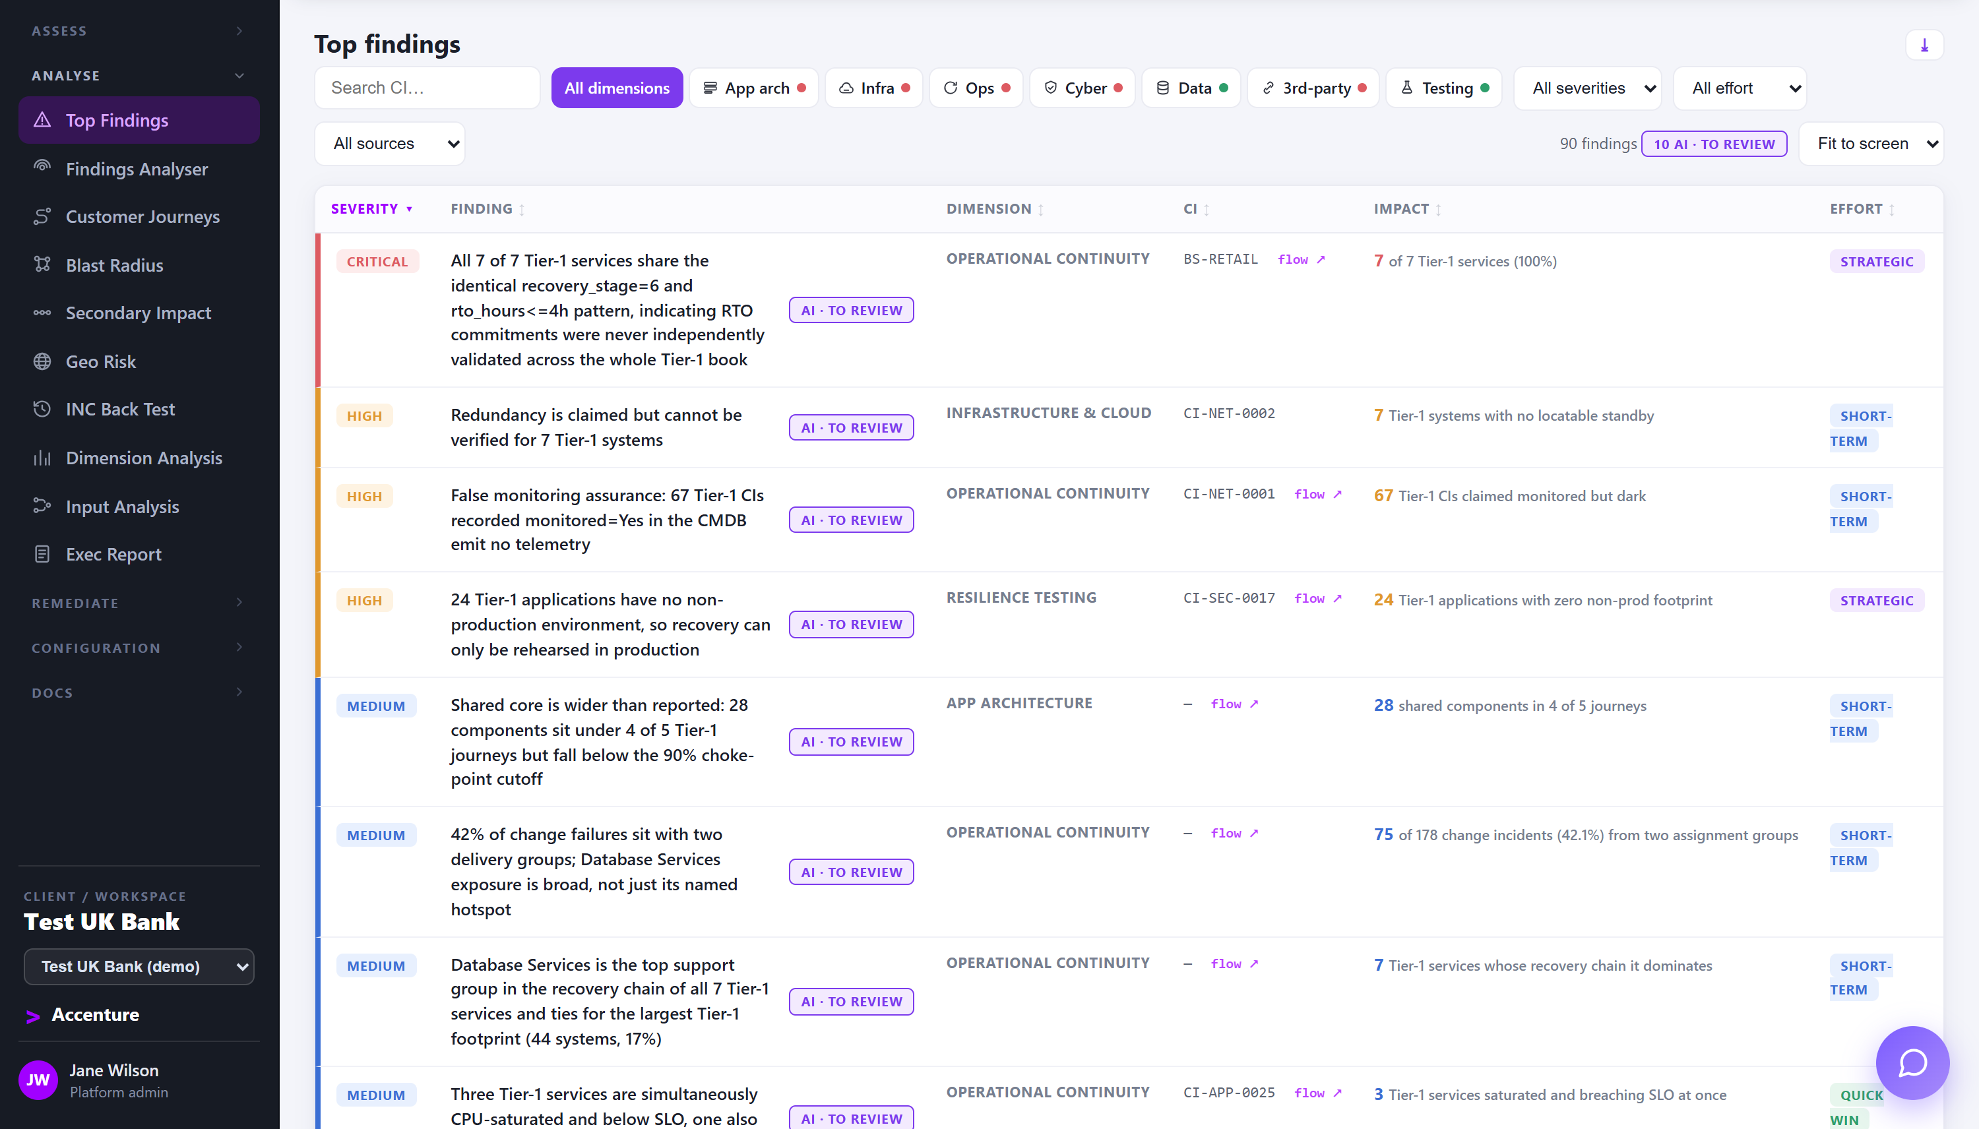Open the chat bubble assistant
The height and width of the screenshot is (1129, 1979).
click(1912, 1062)
